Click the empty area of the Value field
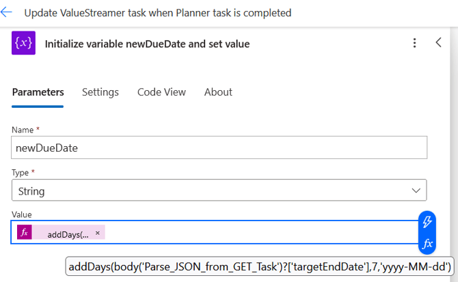 click(260, 233)
